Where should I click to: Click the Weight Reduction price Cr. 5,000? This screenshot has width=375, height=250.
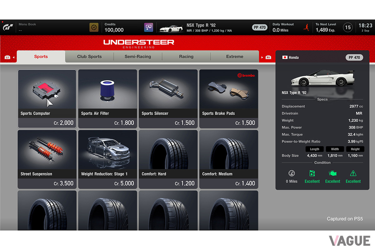(124, 183)
